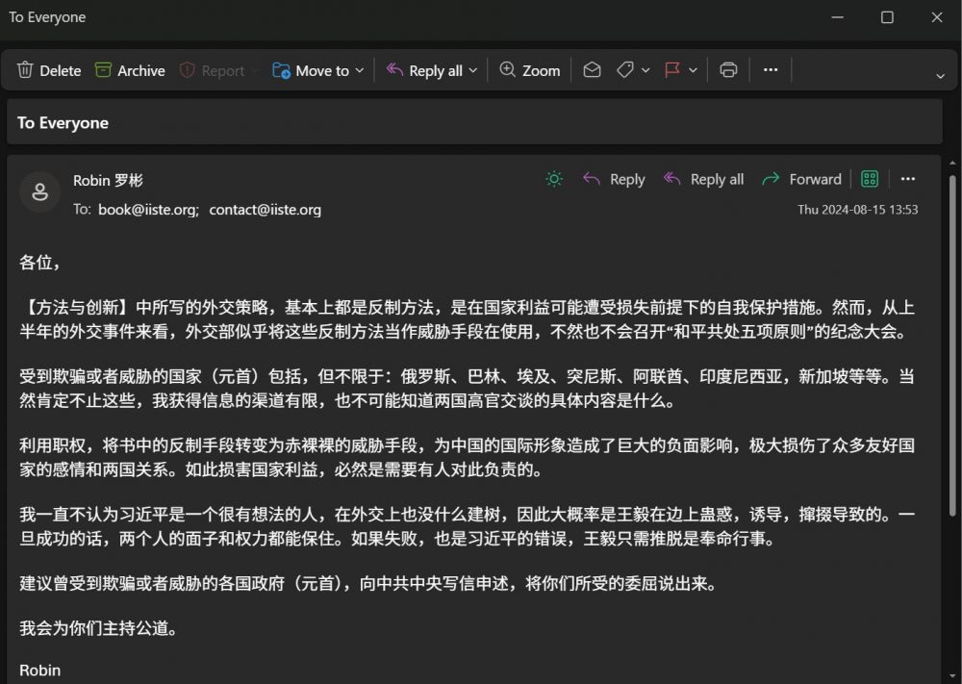The height and width of the screenshot is (684, 962).
Task: Click Reply button in message header
Action: pos(614,179)
